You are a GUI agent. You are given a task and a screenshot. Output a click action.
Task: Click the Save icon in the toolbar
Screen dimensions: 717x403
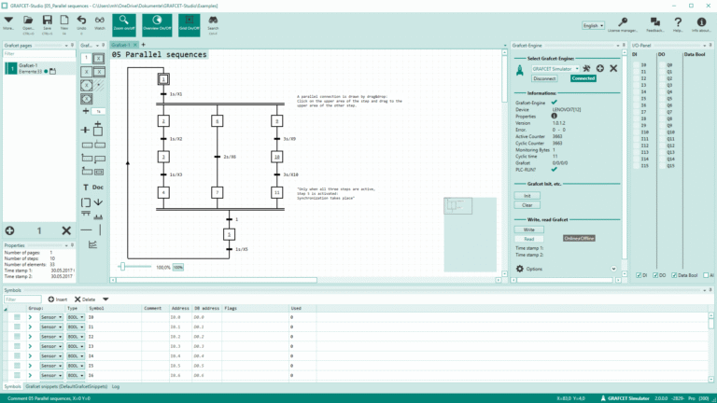(x=47, y=21)
